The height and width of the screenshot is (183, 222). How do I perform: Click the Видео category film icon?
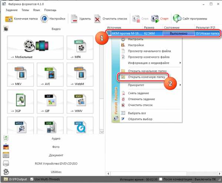(6, 29)
